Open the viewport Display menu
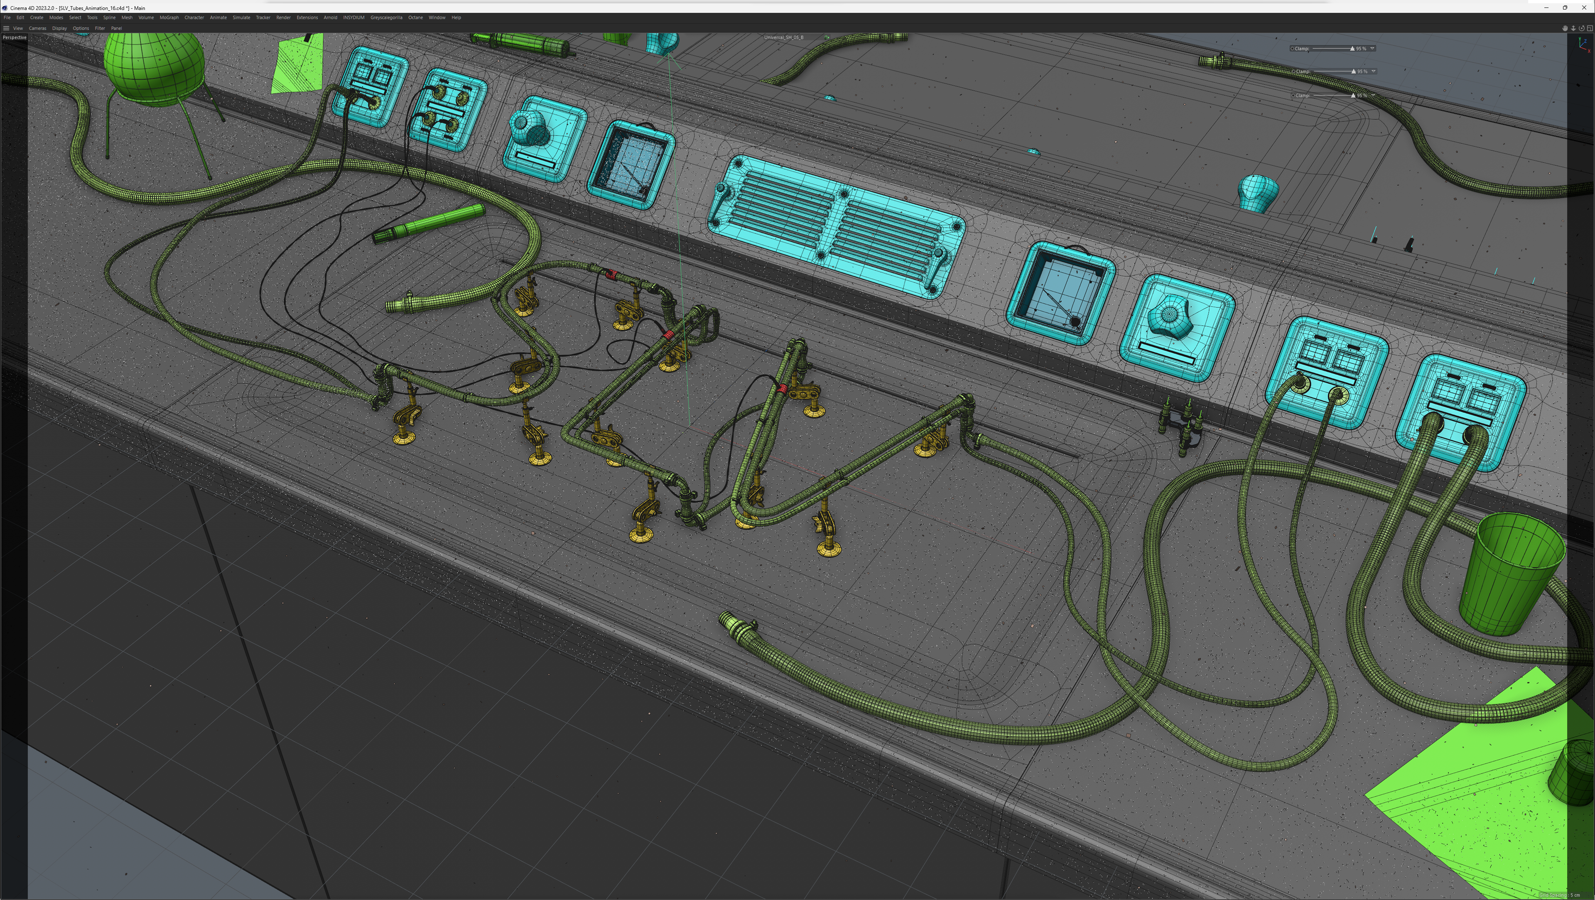 (x=59, y=28)
